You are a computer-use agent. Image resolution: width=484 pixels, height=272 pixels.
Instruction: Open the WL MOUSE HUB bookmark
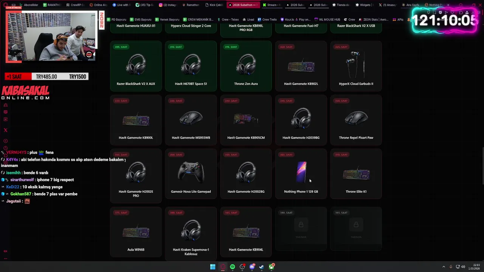pyautogui.click(x=327, y=19)
